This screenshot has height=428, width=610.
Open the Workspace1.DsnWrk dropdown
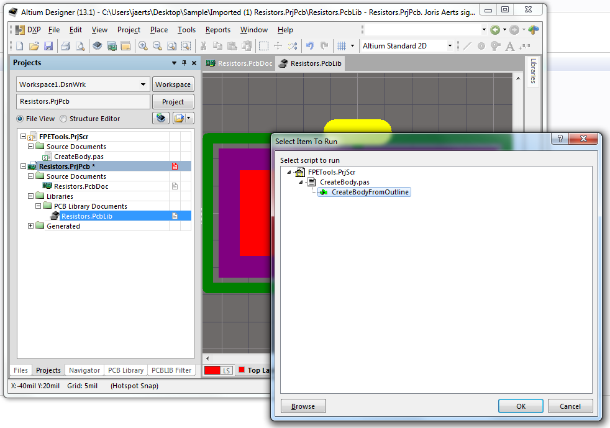143,84
